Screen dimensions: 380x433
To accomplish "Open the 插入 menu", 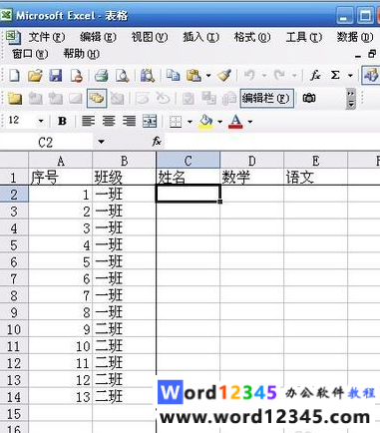I will [200, 37].
